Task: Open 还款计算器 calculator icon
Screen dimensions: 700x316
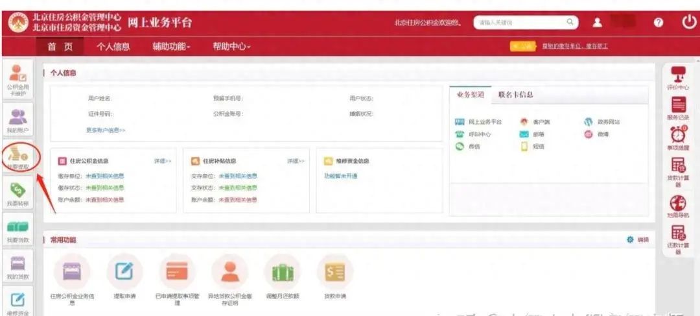Action: tap(678, 239)
